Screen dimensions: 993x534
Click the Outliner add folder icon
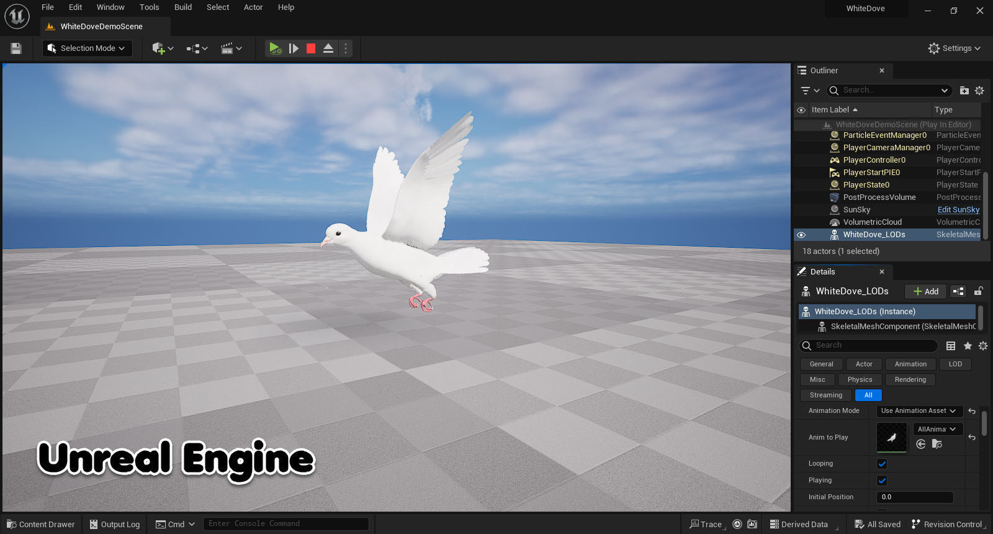(964, 91)
